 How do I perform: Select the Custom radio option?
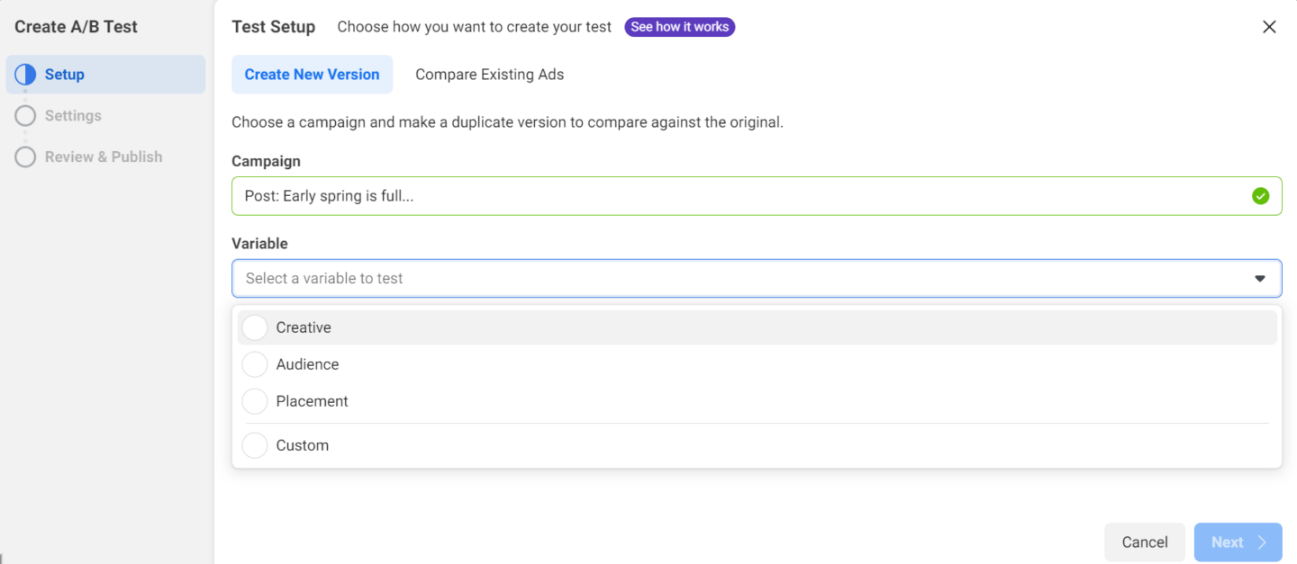click(255, 445)
